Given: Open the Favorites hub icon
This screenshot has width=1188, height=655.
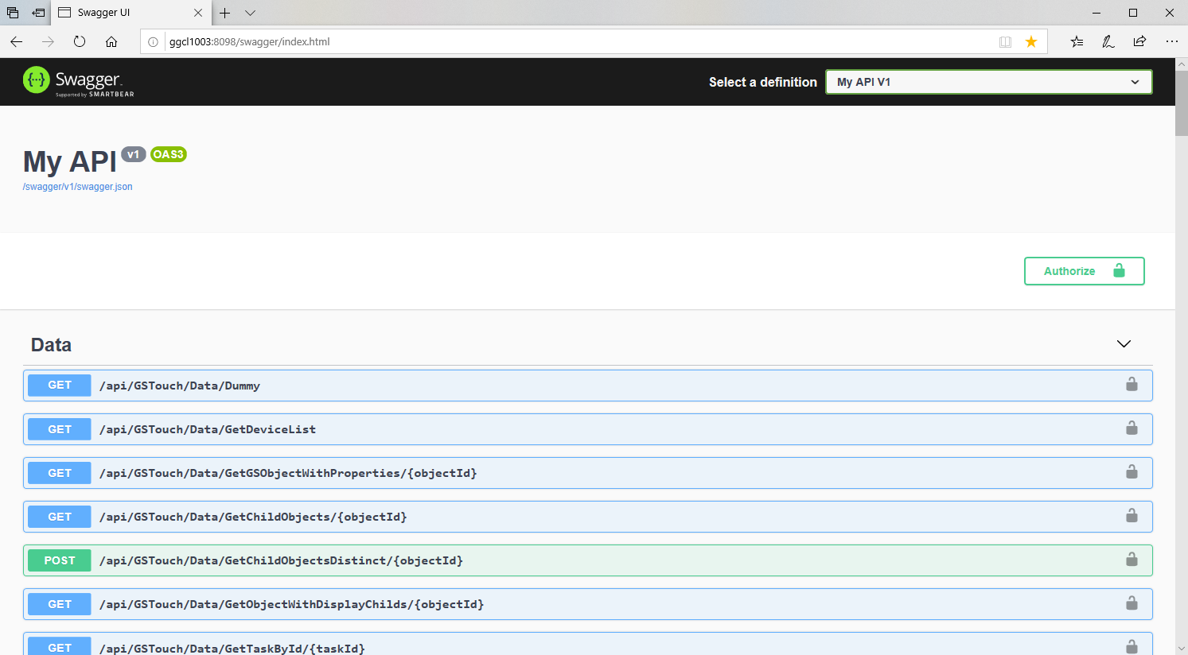Looking at the screenshot, I should (x=1077, y=41).
